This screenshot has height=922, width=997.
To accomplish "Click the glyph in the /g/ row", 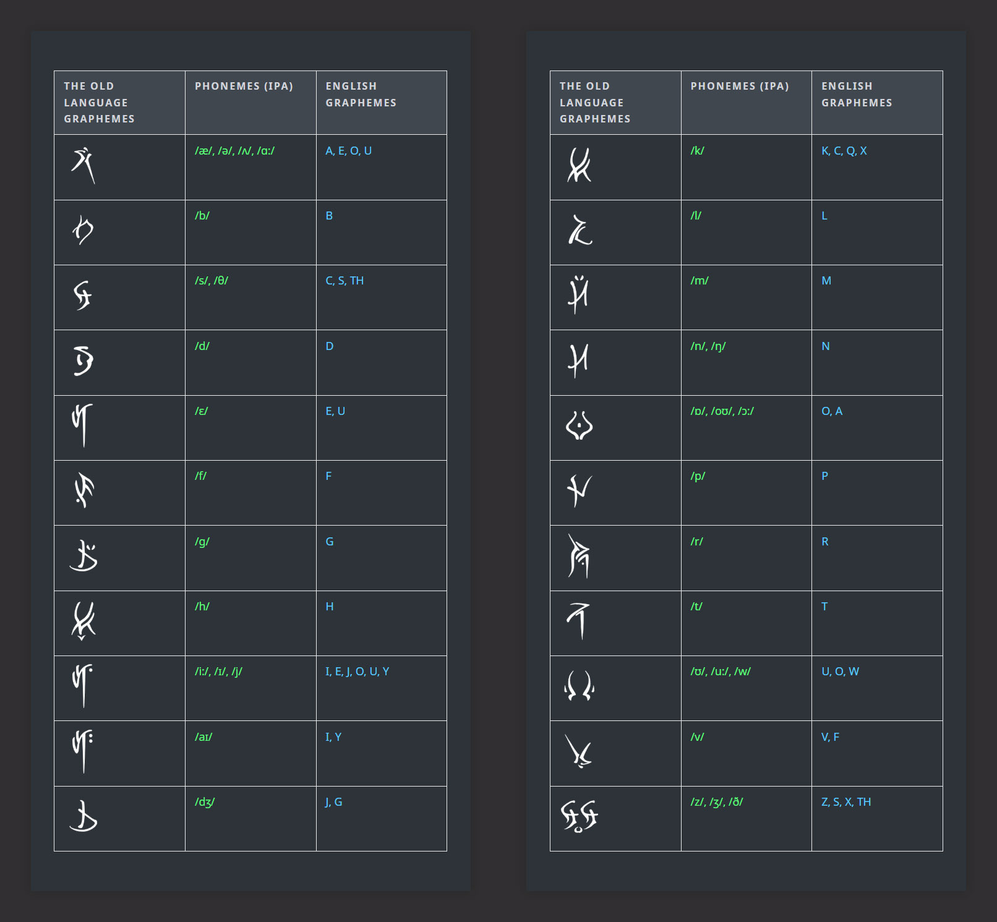I will tap(83, 555).
